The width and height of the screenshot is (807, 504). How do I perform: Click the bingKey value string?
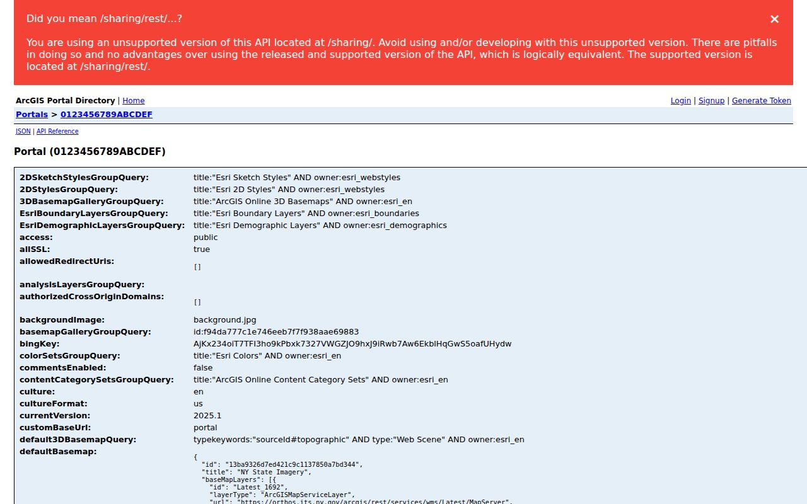coord(352,344)
